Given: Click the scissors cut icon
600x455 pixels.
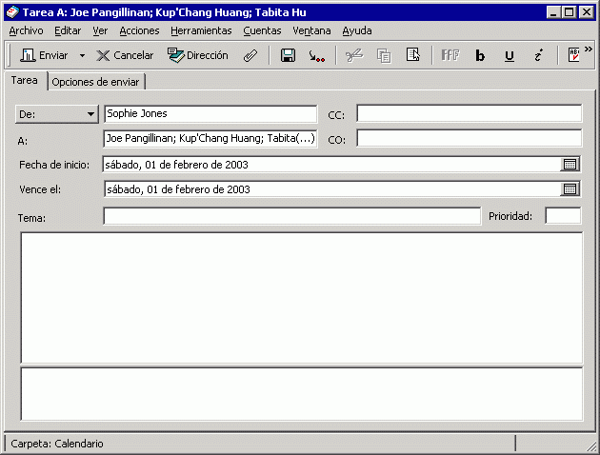Looking at the screenshot, I should coord(354,56).
